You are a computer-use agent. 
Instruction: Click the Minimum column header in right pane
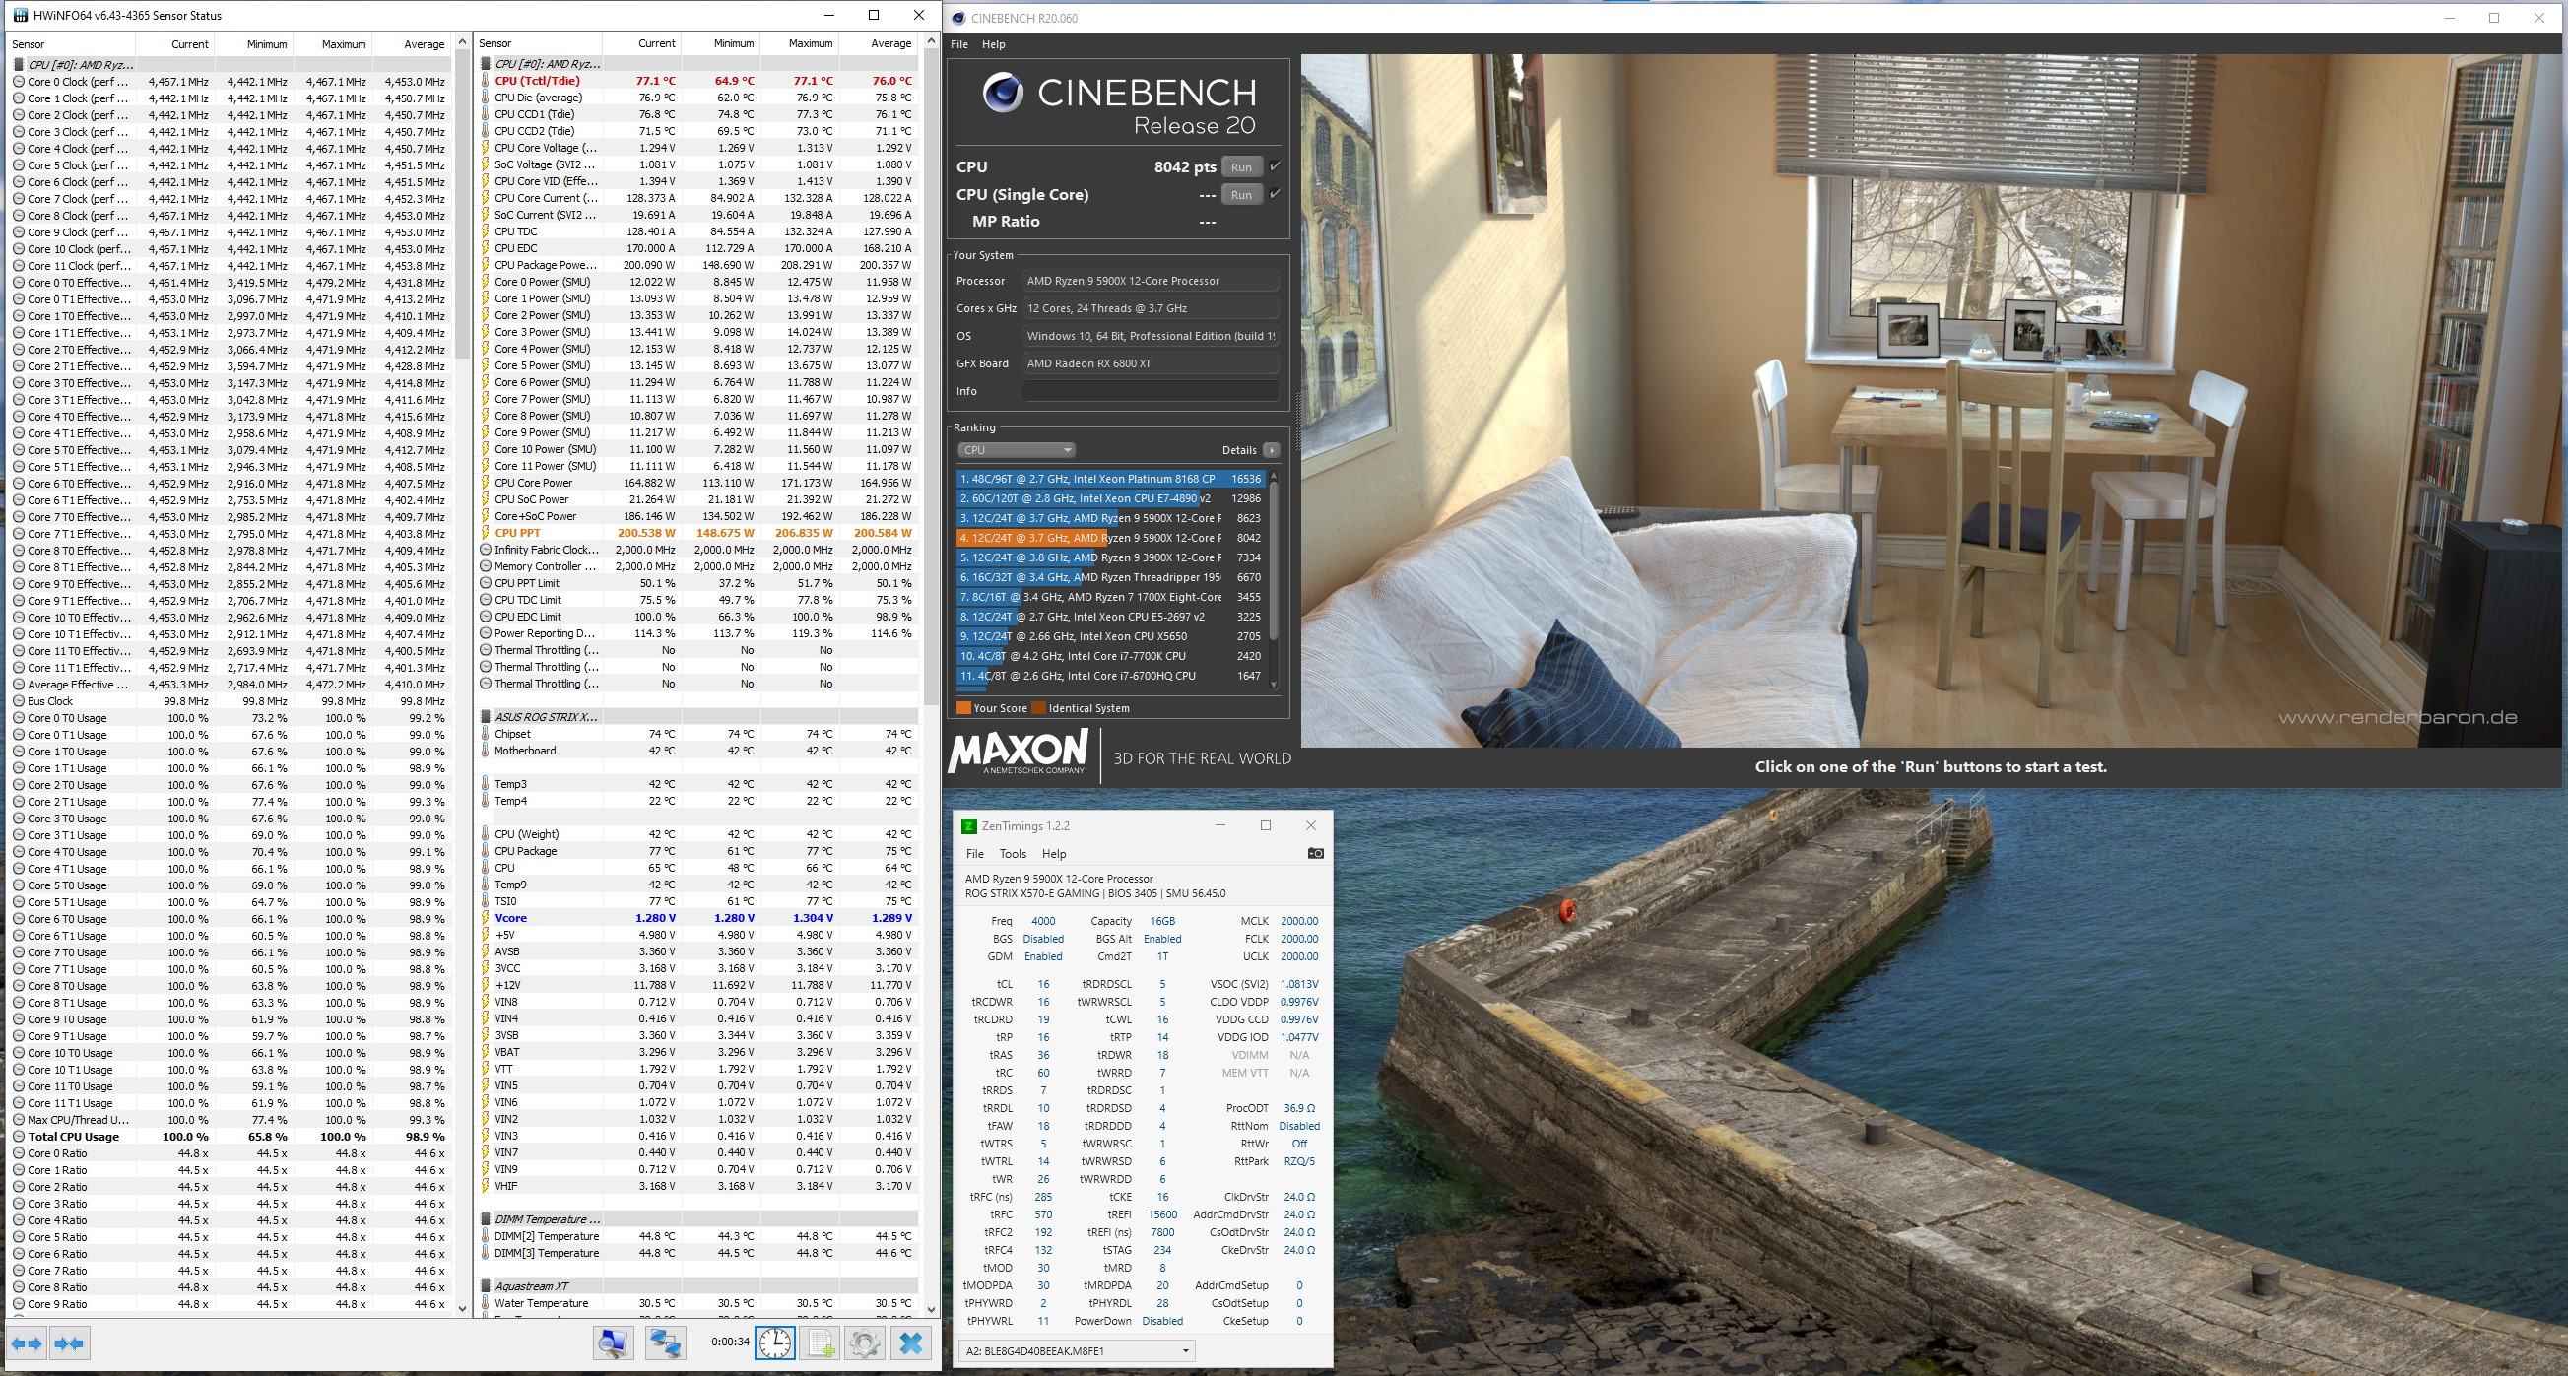721,43
